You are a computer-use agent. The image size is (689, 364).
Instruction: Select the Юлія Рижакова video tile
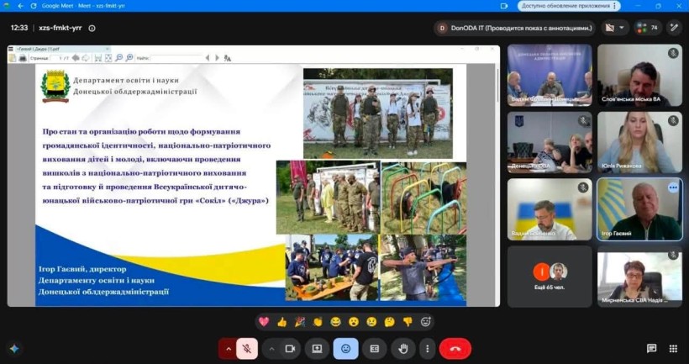[x=639, y=142]
